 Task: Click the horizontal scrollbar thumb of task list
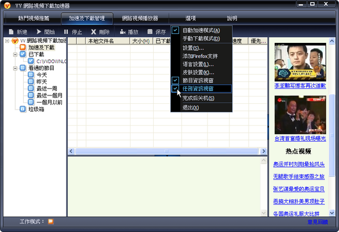(x=166, y=151)
